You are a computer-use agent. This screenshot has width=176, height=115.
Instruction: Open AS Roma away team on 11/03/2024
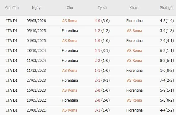click(134, 61)
